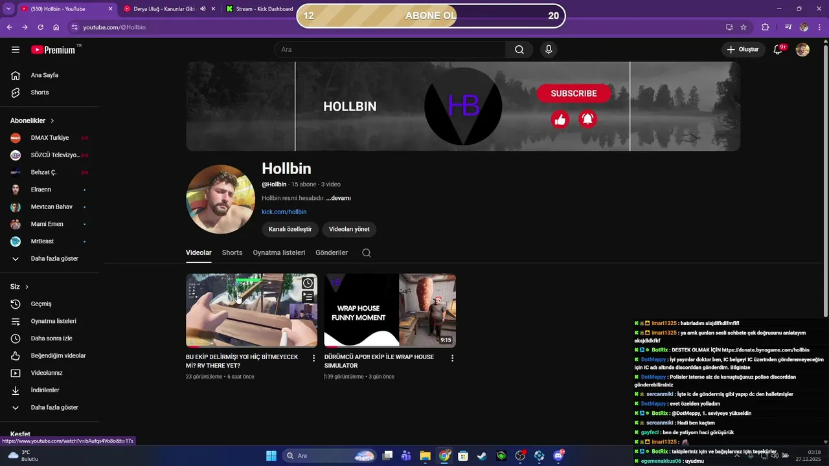Open the kick.com/hollbin link
Image resolution: width=829 pixels, height=466 pixels.
[x=284, y=212]
